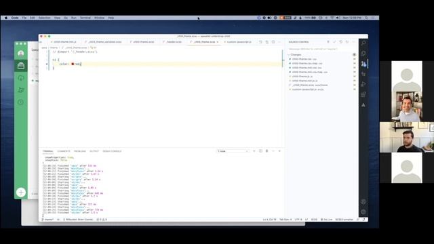Click the volume icon in the macOS menu bar

click(x=338, y=18)
